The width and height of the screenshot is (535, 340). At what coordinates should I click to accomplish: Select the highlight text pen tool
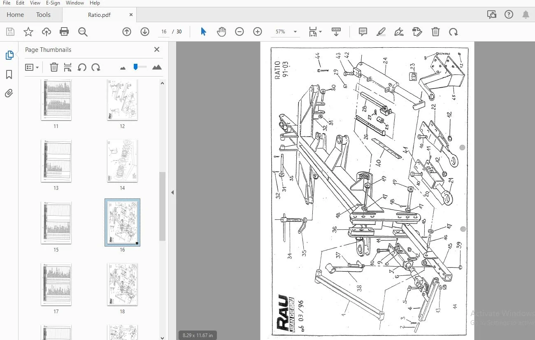pos(381,32)
